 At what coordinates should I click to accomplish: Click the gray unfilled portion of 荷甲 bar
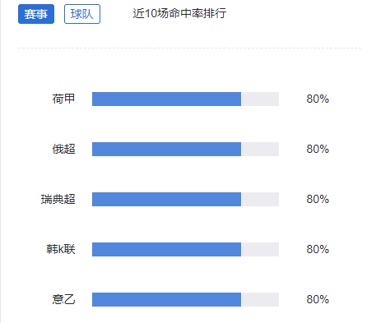coord(260,99)
